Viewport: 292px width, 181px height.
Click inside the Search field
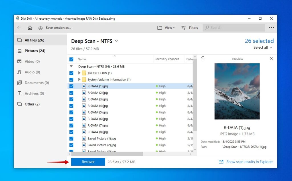(231, 27)
